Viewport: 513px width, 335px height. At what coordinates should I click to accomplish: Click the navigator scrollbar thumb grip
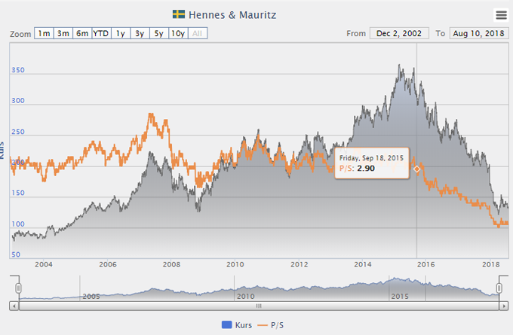click(x=259, y=306)
